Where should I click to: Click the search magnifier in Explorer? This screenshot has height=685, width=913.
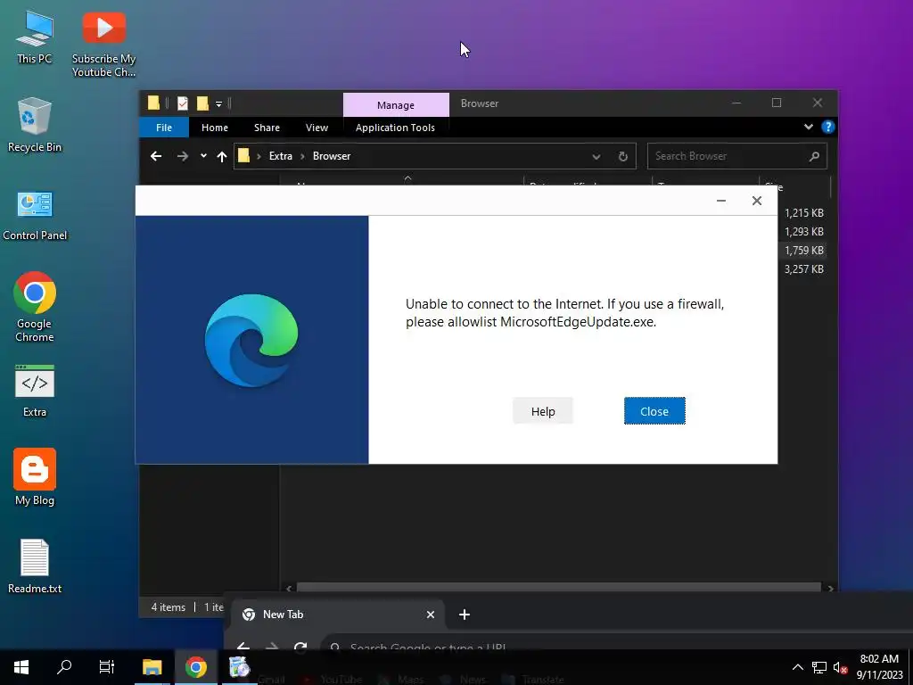tap(814, 156)
